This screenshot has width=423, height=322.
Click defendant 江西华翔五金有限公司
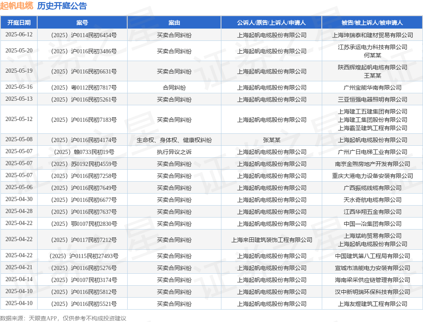coord(372,212)
